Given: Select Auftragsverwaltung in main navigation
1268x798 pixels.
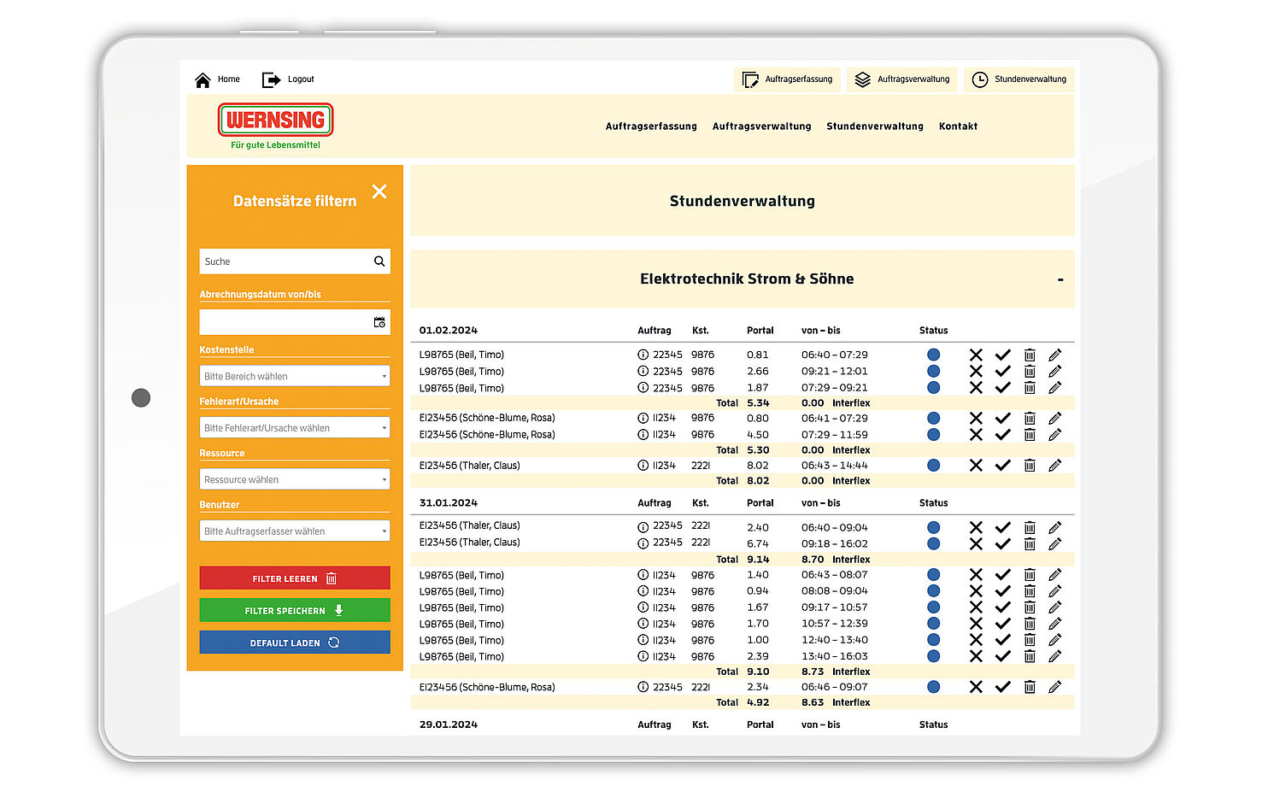Looking at the screenshot, I should coord(761,126).
